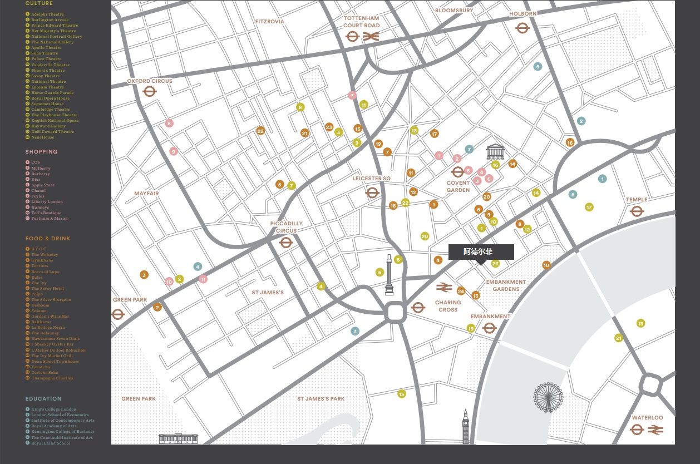
Task: Click the COVENT GARDEN map label
Action: click(x=458, y=186)
